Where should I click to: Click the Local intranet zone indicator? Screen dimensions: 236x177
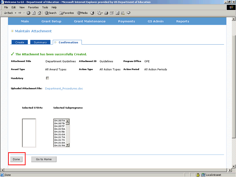[211, 175]
